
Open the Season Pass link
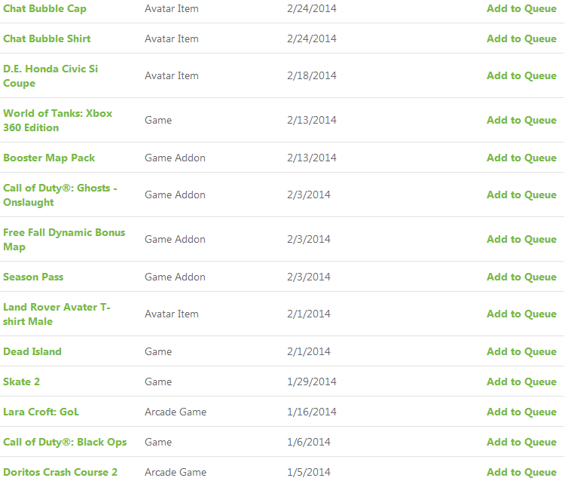tap(33, 277)
